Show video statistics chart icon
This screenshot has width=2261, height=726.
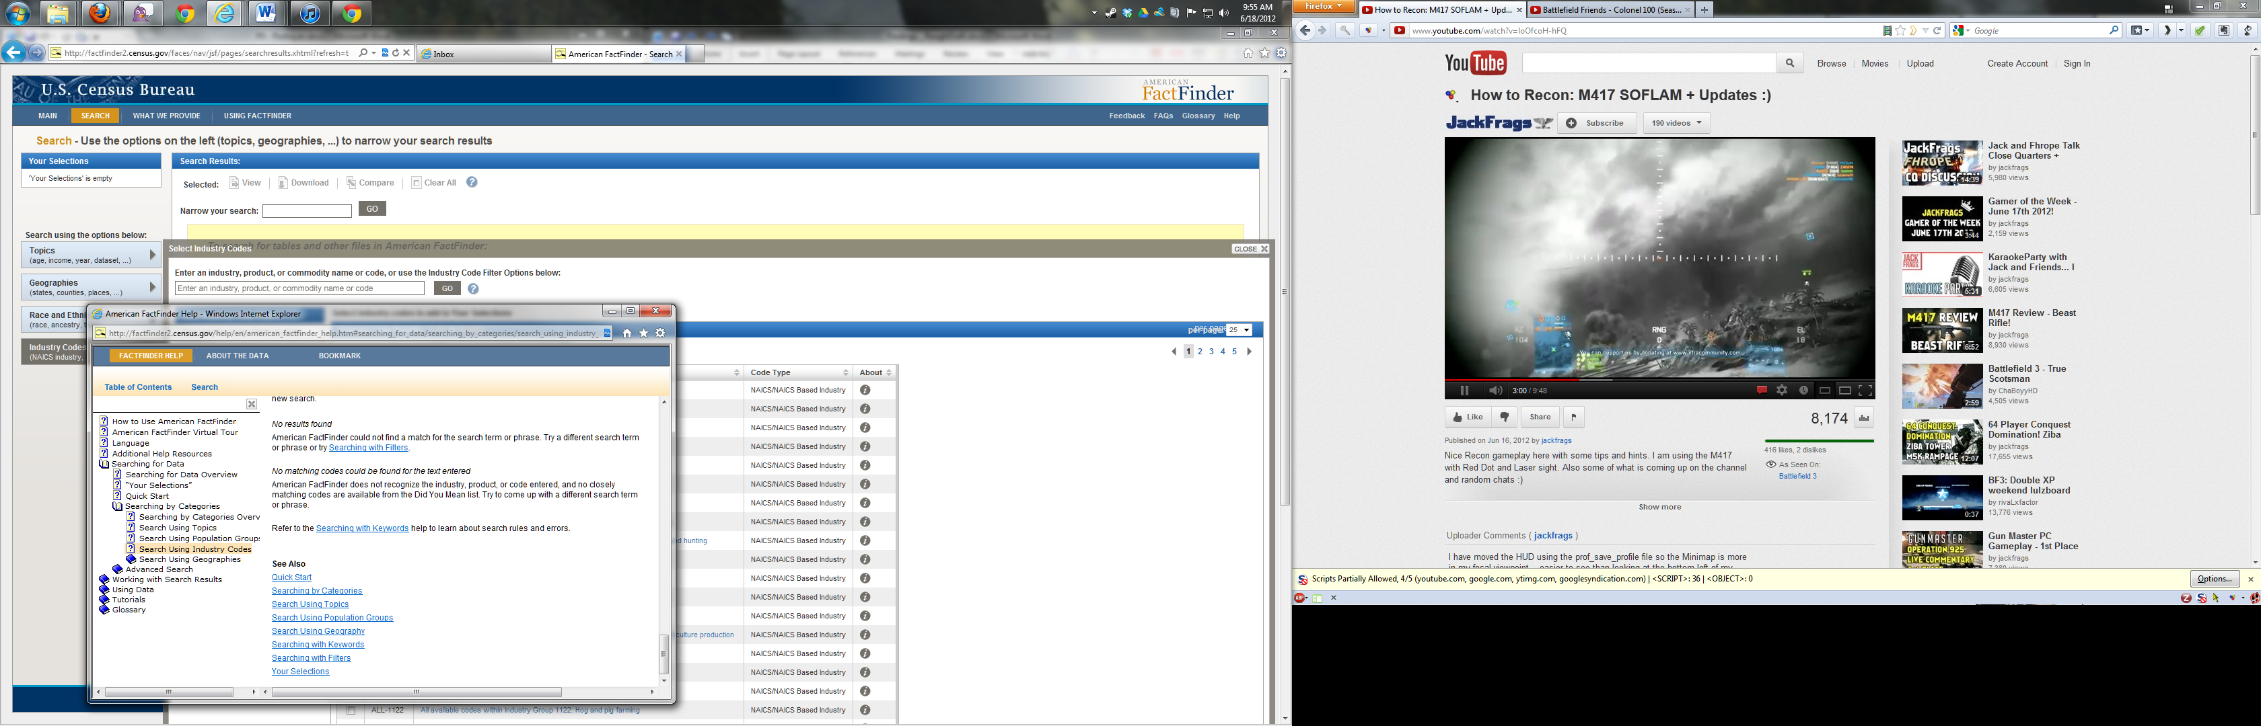coord(1863,418)
